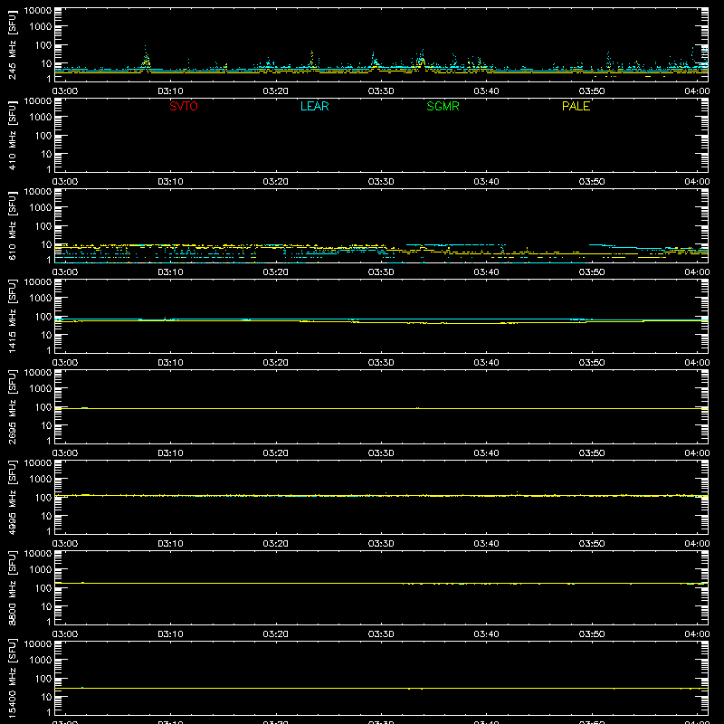This screenshot has width=724, height=724.
Task: Click the yellow flat trace in the 15400 MHz plot
Action: point(381,689)
